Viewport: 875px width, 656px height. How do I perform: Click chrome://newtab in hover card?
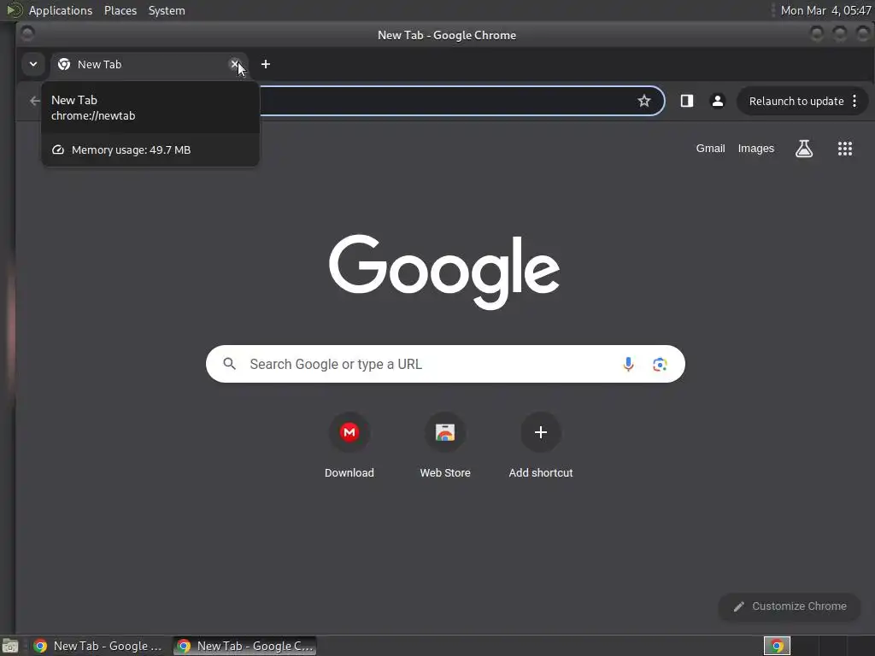tap(93, 115)
